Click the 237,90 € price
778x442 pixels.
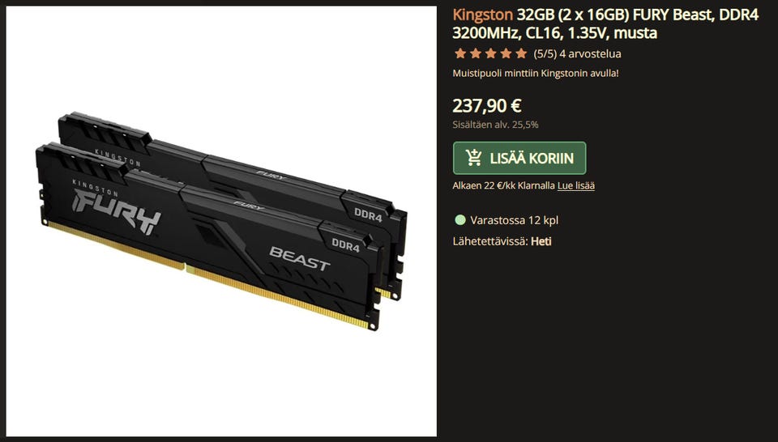(487, 105)
